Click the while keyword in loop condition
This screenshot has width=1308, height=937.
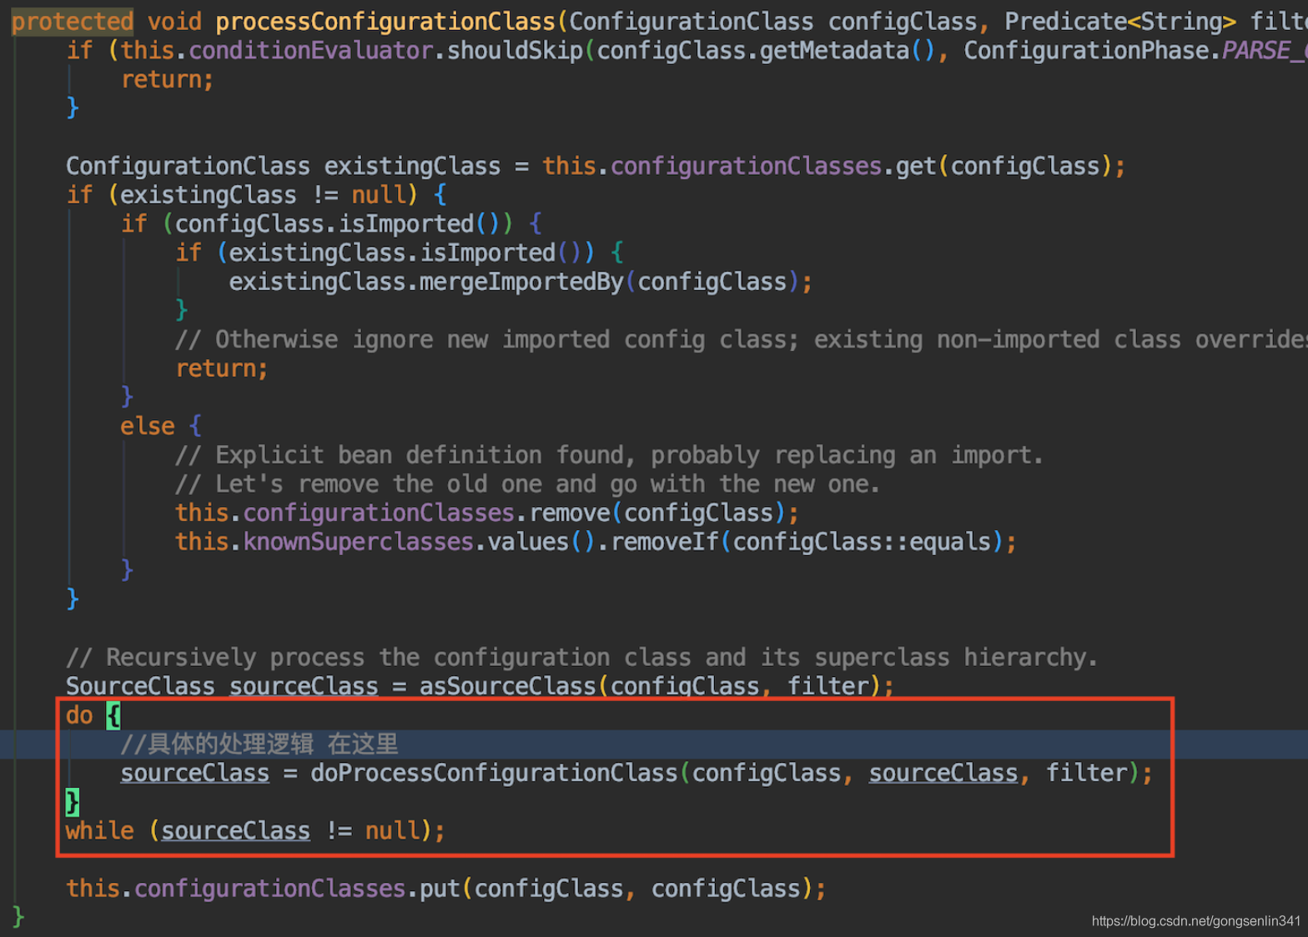coord(99,830)
